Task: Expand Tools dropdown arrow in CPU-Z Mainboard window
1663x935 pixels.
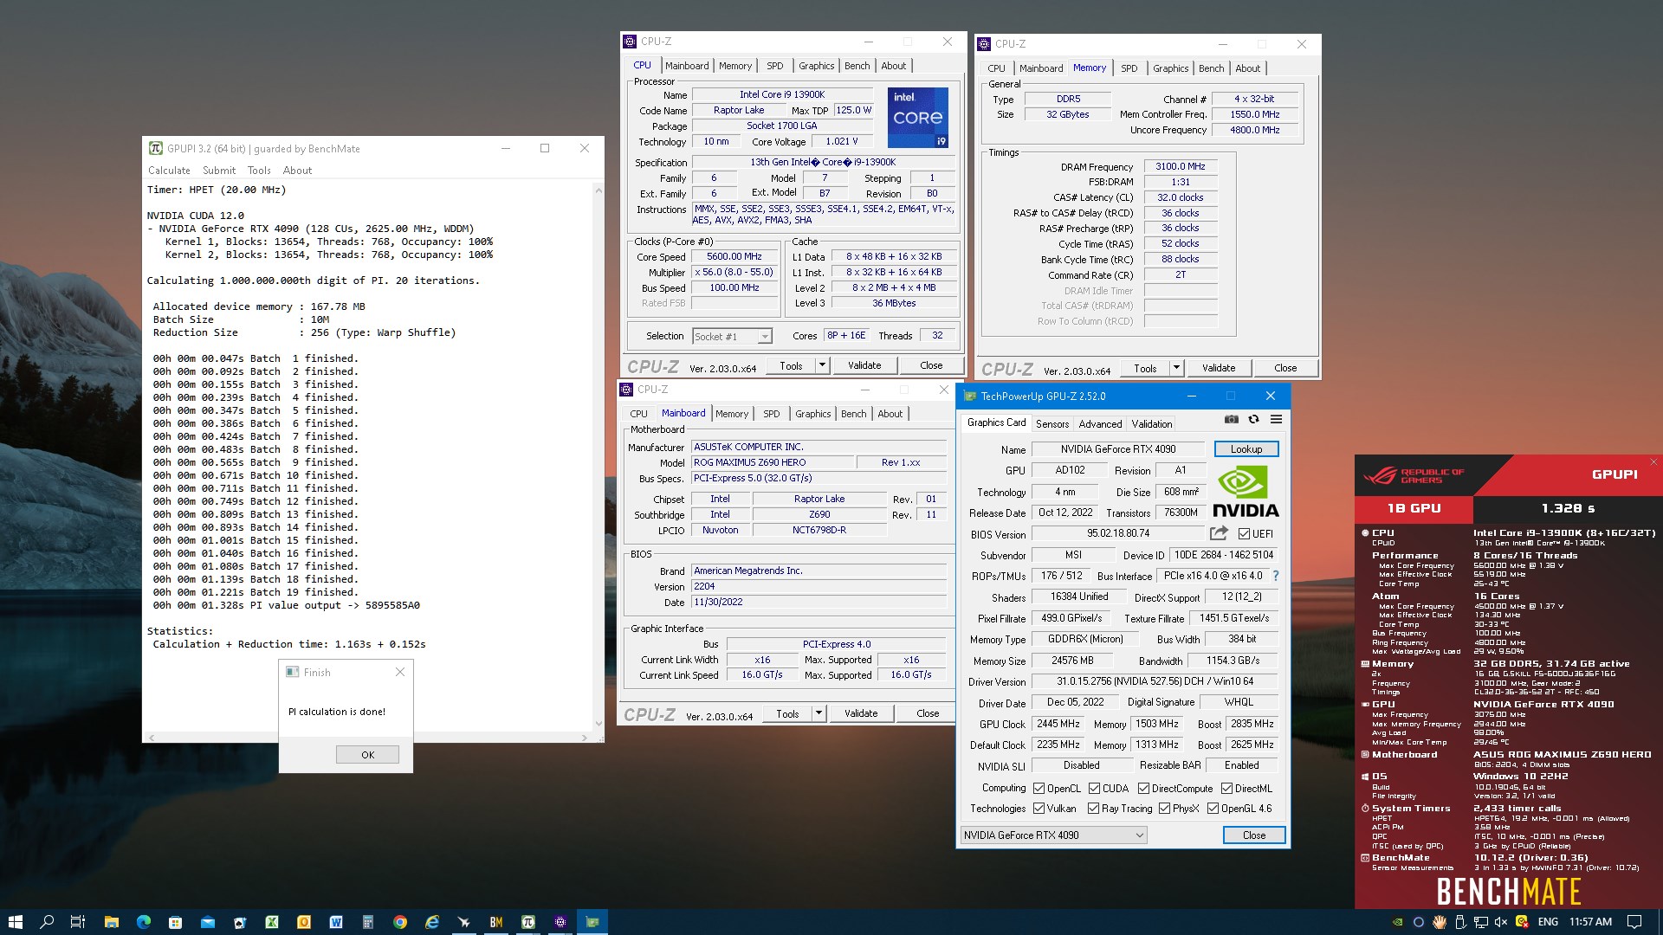Action: click(819, 713)
